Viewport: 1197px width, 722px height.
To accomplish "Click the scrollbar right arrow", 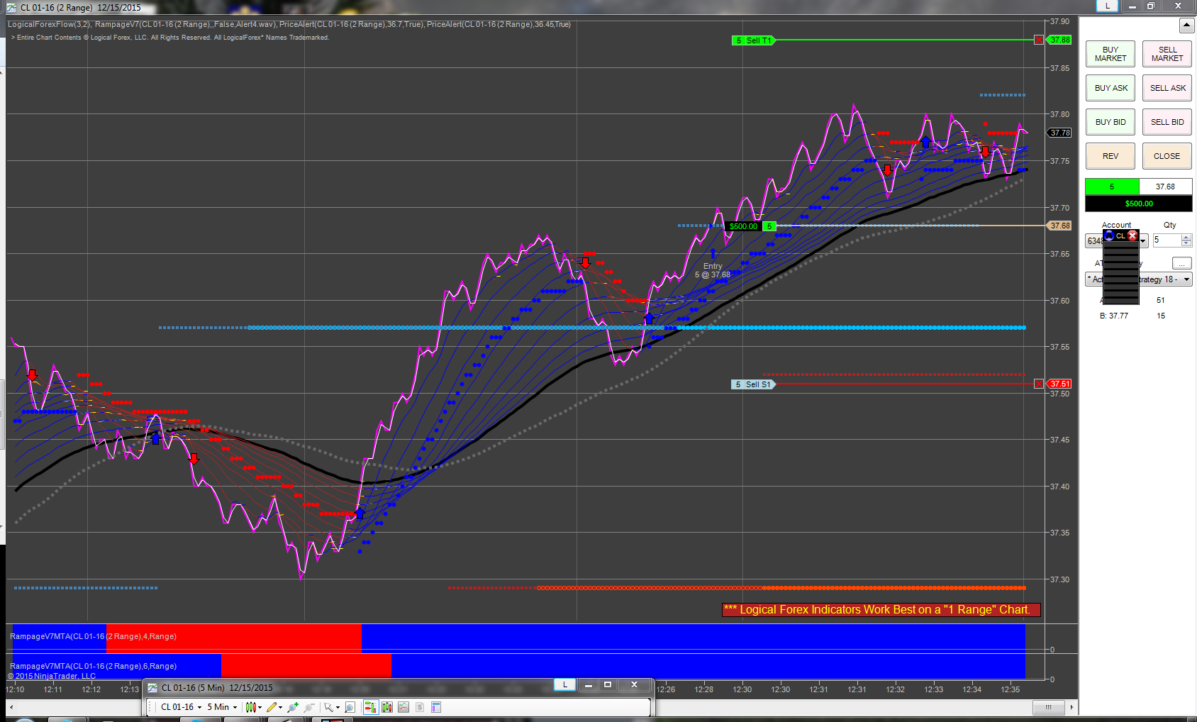I will 1071,707.
